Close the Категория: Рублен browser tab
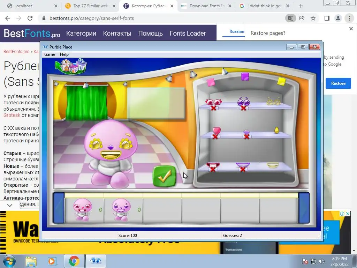This screenshot has height=268, width=357. (172, 6)
